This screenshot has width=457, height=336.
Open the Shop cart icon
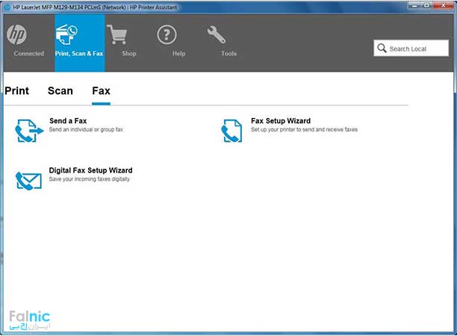tap(116, 35)
